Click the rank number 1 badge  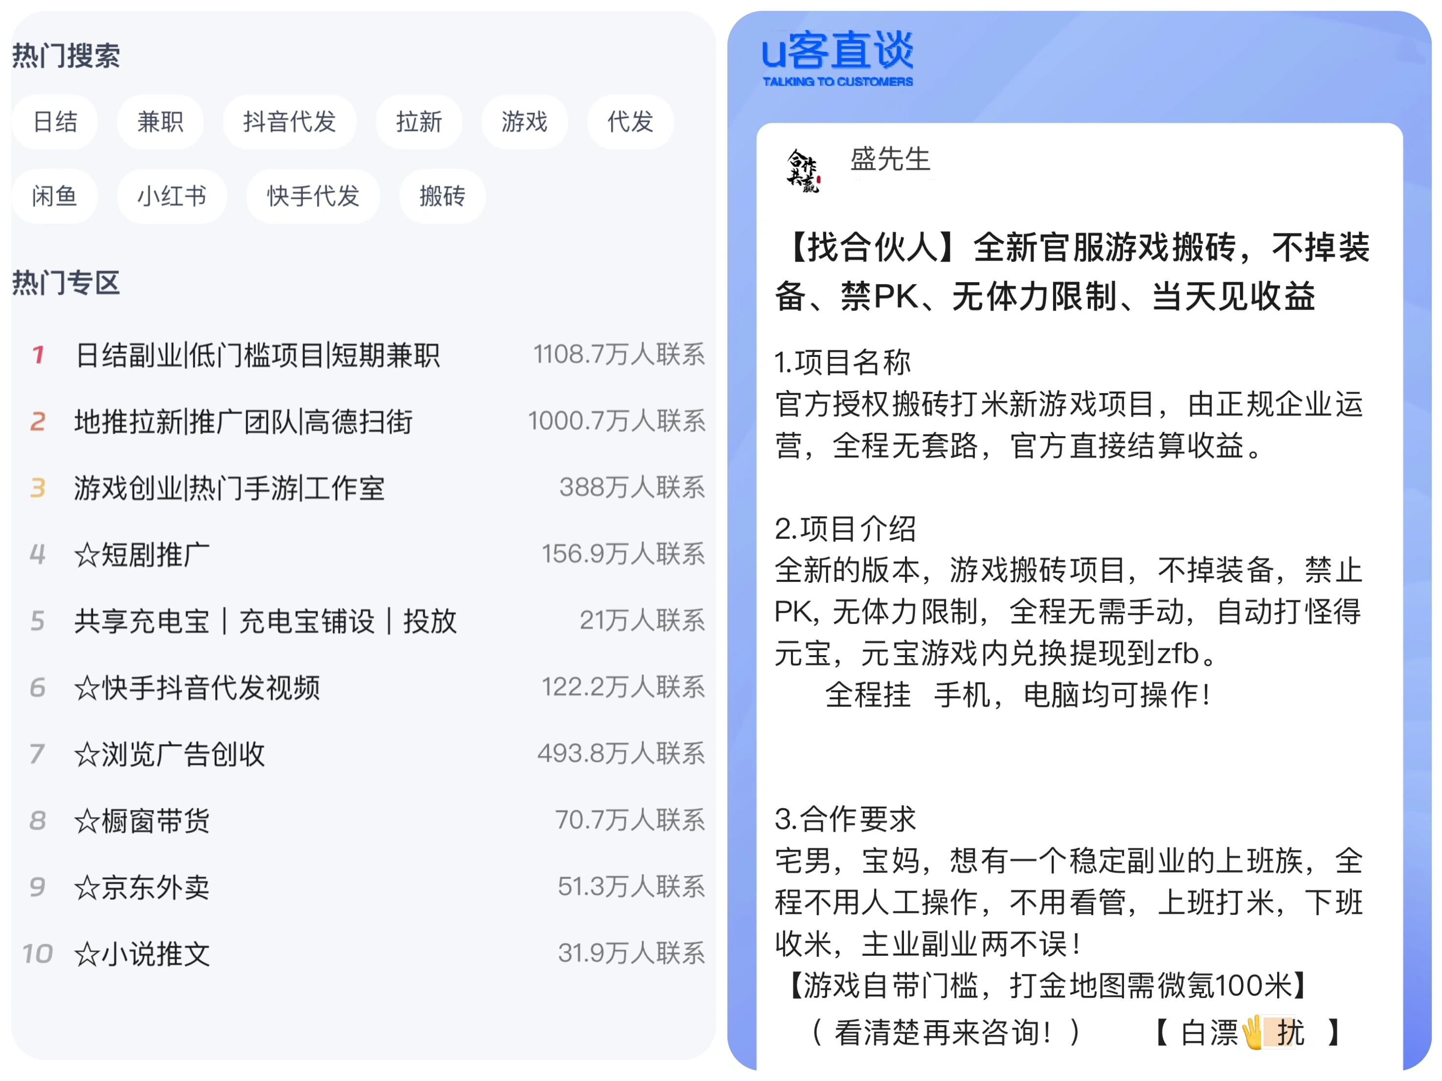(38, 355)
